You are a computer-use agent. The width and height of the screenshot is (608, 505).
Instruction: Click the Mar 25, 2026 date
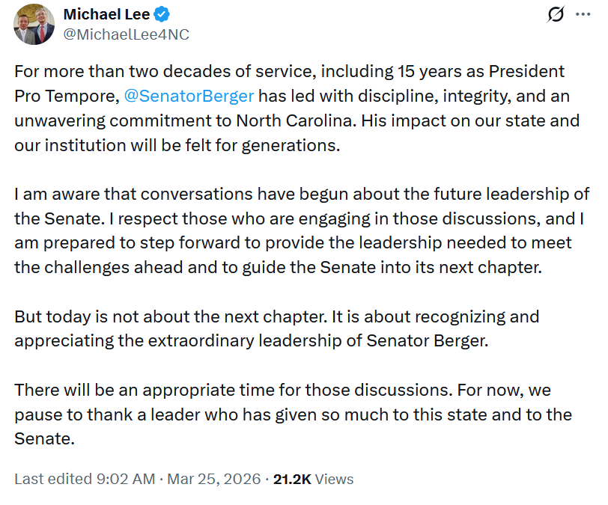point(213,479)
